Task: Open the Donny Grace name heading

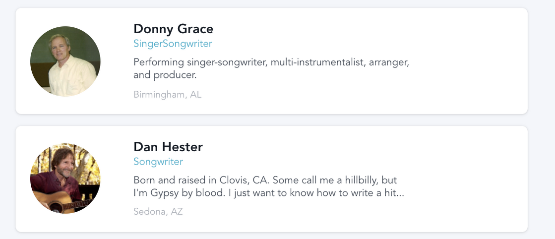Action: tap(173, 29)
